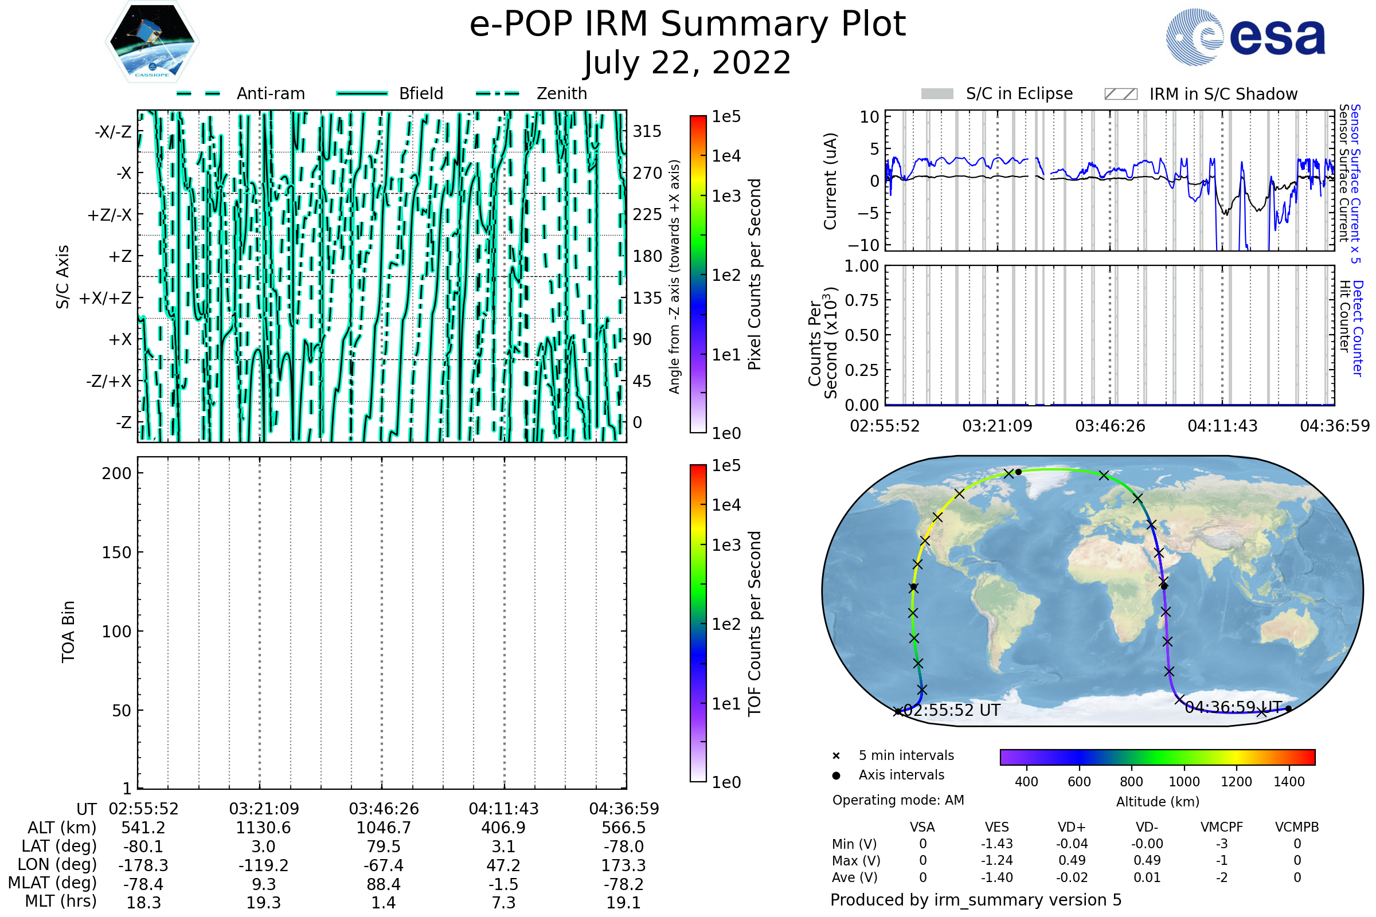
Task: Click the CASSIOPE mission hexagon logo
Action: [152, 42]
